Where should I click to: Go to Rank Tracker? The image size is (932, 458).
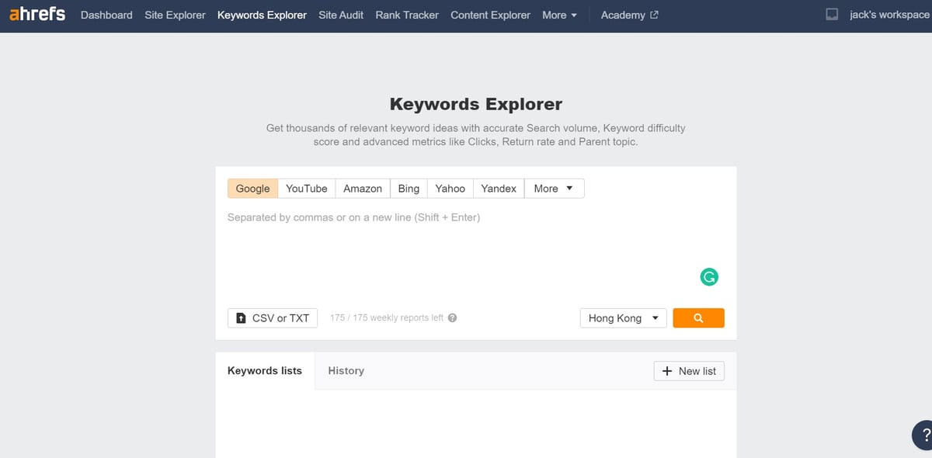coord(406,15)
